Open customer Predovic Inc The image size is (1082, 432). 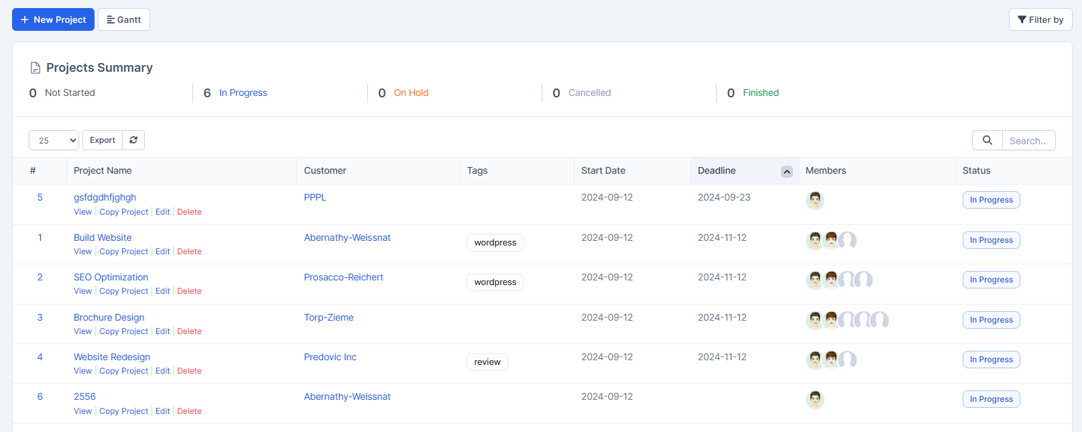pyautogui.click(x=330, y=357)
